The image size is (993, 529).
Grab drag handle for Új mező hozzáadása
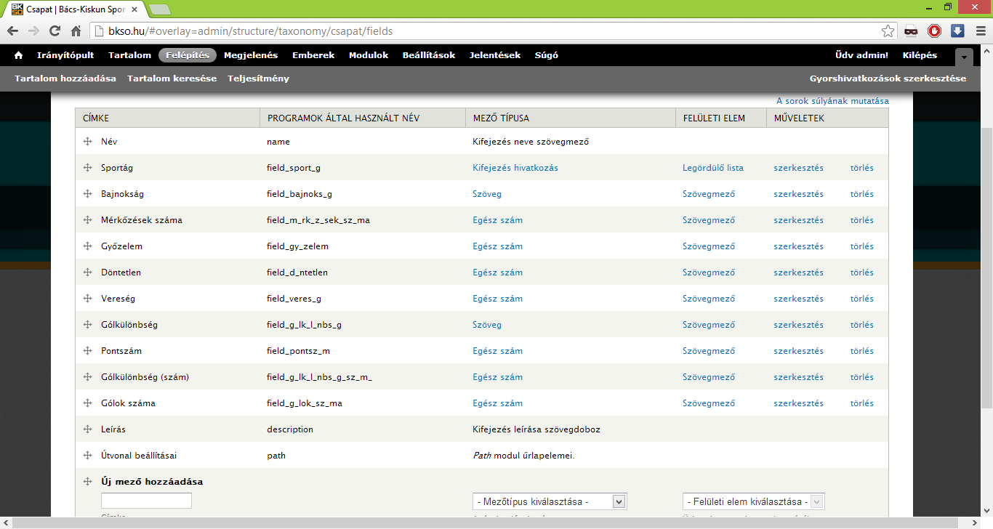pyautogui.click(x=87, y=482)
